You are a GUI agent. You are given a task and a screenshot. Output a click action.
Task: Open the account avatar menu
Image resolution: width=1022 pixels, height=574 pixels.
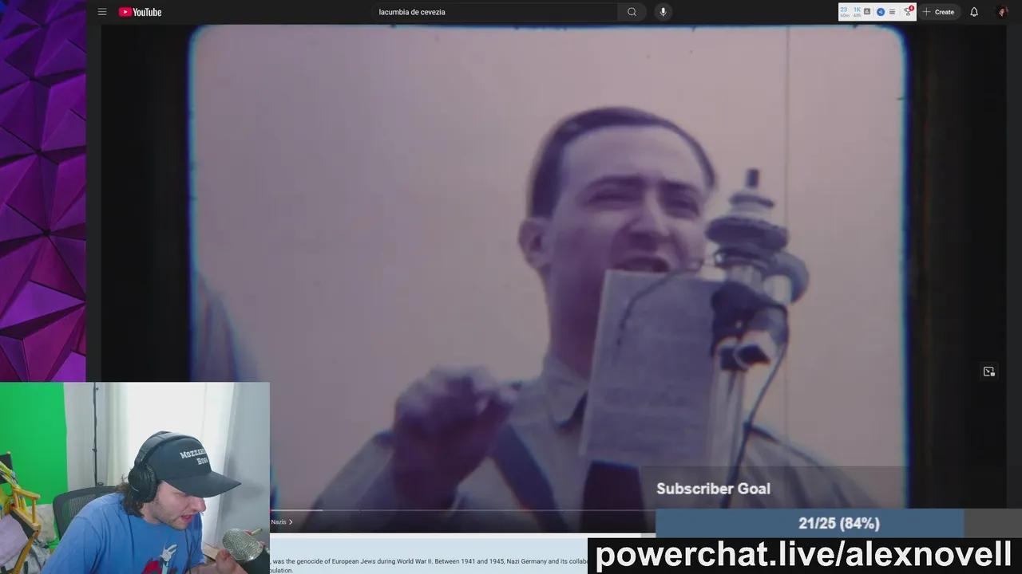1001,12
